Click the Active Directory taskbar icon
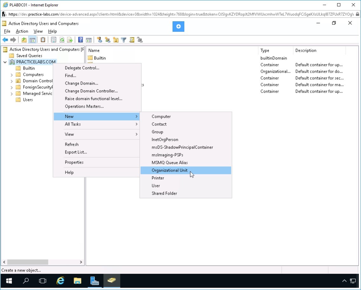This screenshot has height=290, width=361. 112,280
